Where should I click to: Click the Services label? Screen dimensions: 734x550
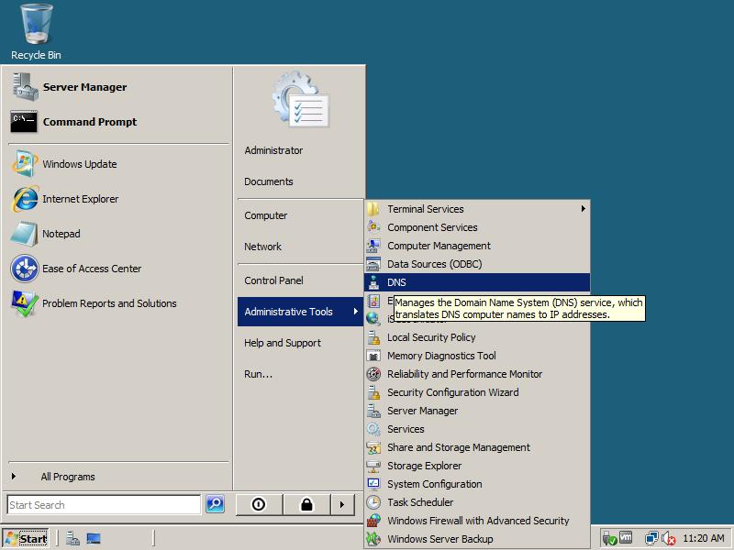tap(406, 429)
